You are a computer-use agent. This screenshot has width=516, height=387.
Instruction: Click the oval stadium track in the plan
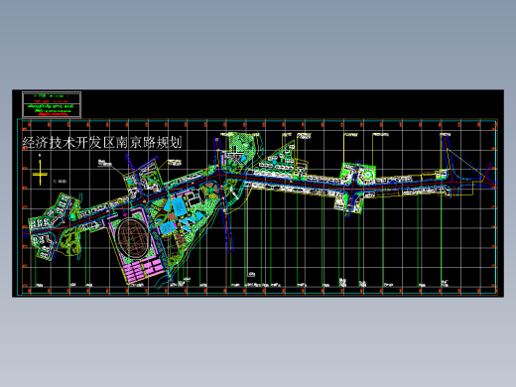(134, 238)
